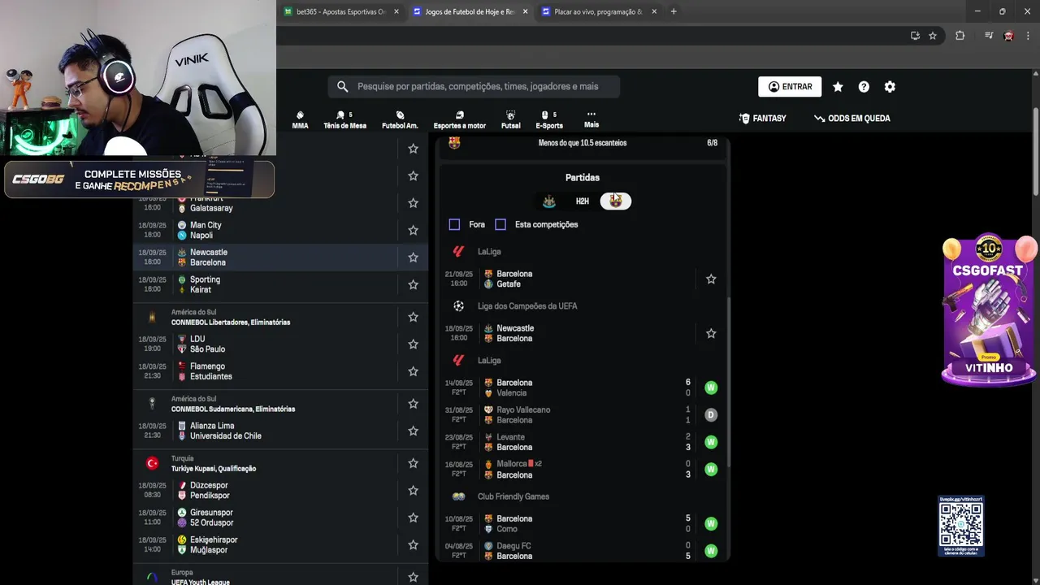Screen dimensions: 1040x585
Task: Open the browser profile avatar
Action: pyautogui.click(x=1008, y=36)
